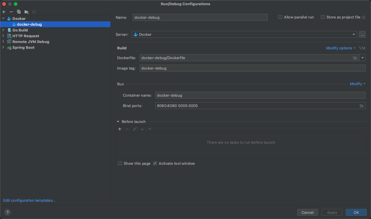Image resolution: width=371 pixels, height=219 pixels.
Task: Open Edit configuration templates link
Action: 29,201
